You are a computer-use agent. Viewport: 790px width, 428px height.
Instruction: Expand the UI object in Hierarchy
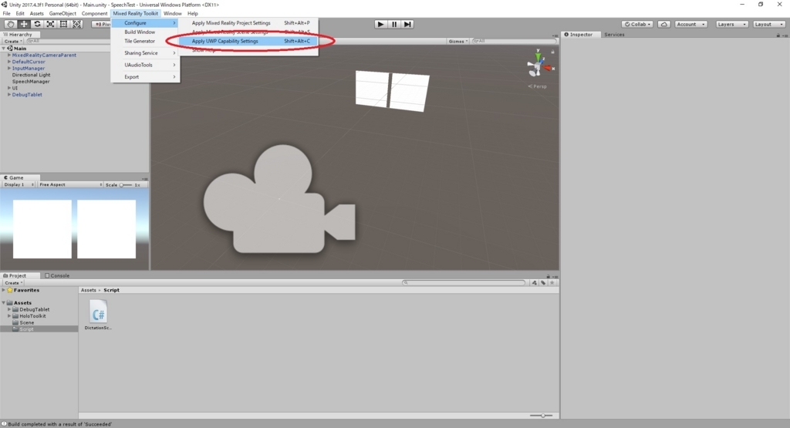click(x=9, y=88)
